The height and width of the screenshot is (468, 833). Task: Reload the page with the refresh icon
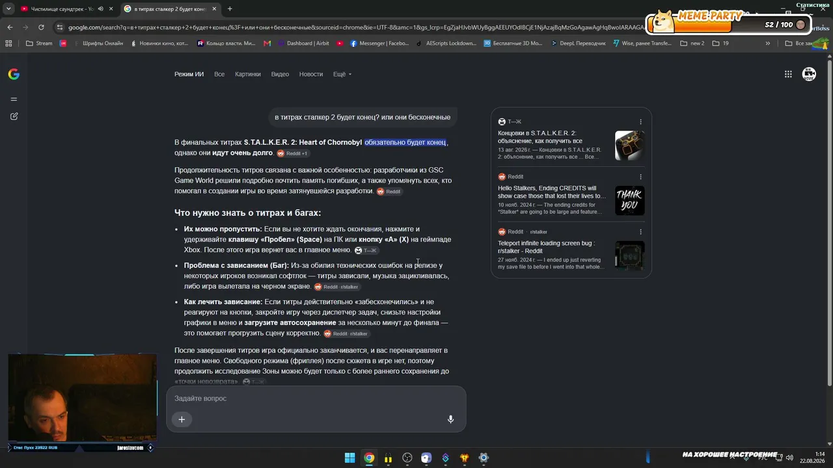point(41,27)
